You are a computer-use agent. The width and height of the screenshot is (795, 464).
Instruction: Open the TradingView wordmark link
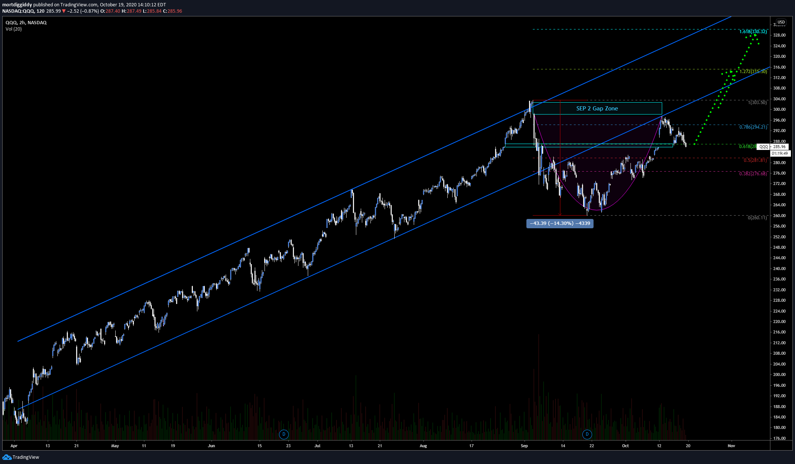(26, 457)
